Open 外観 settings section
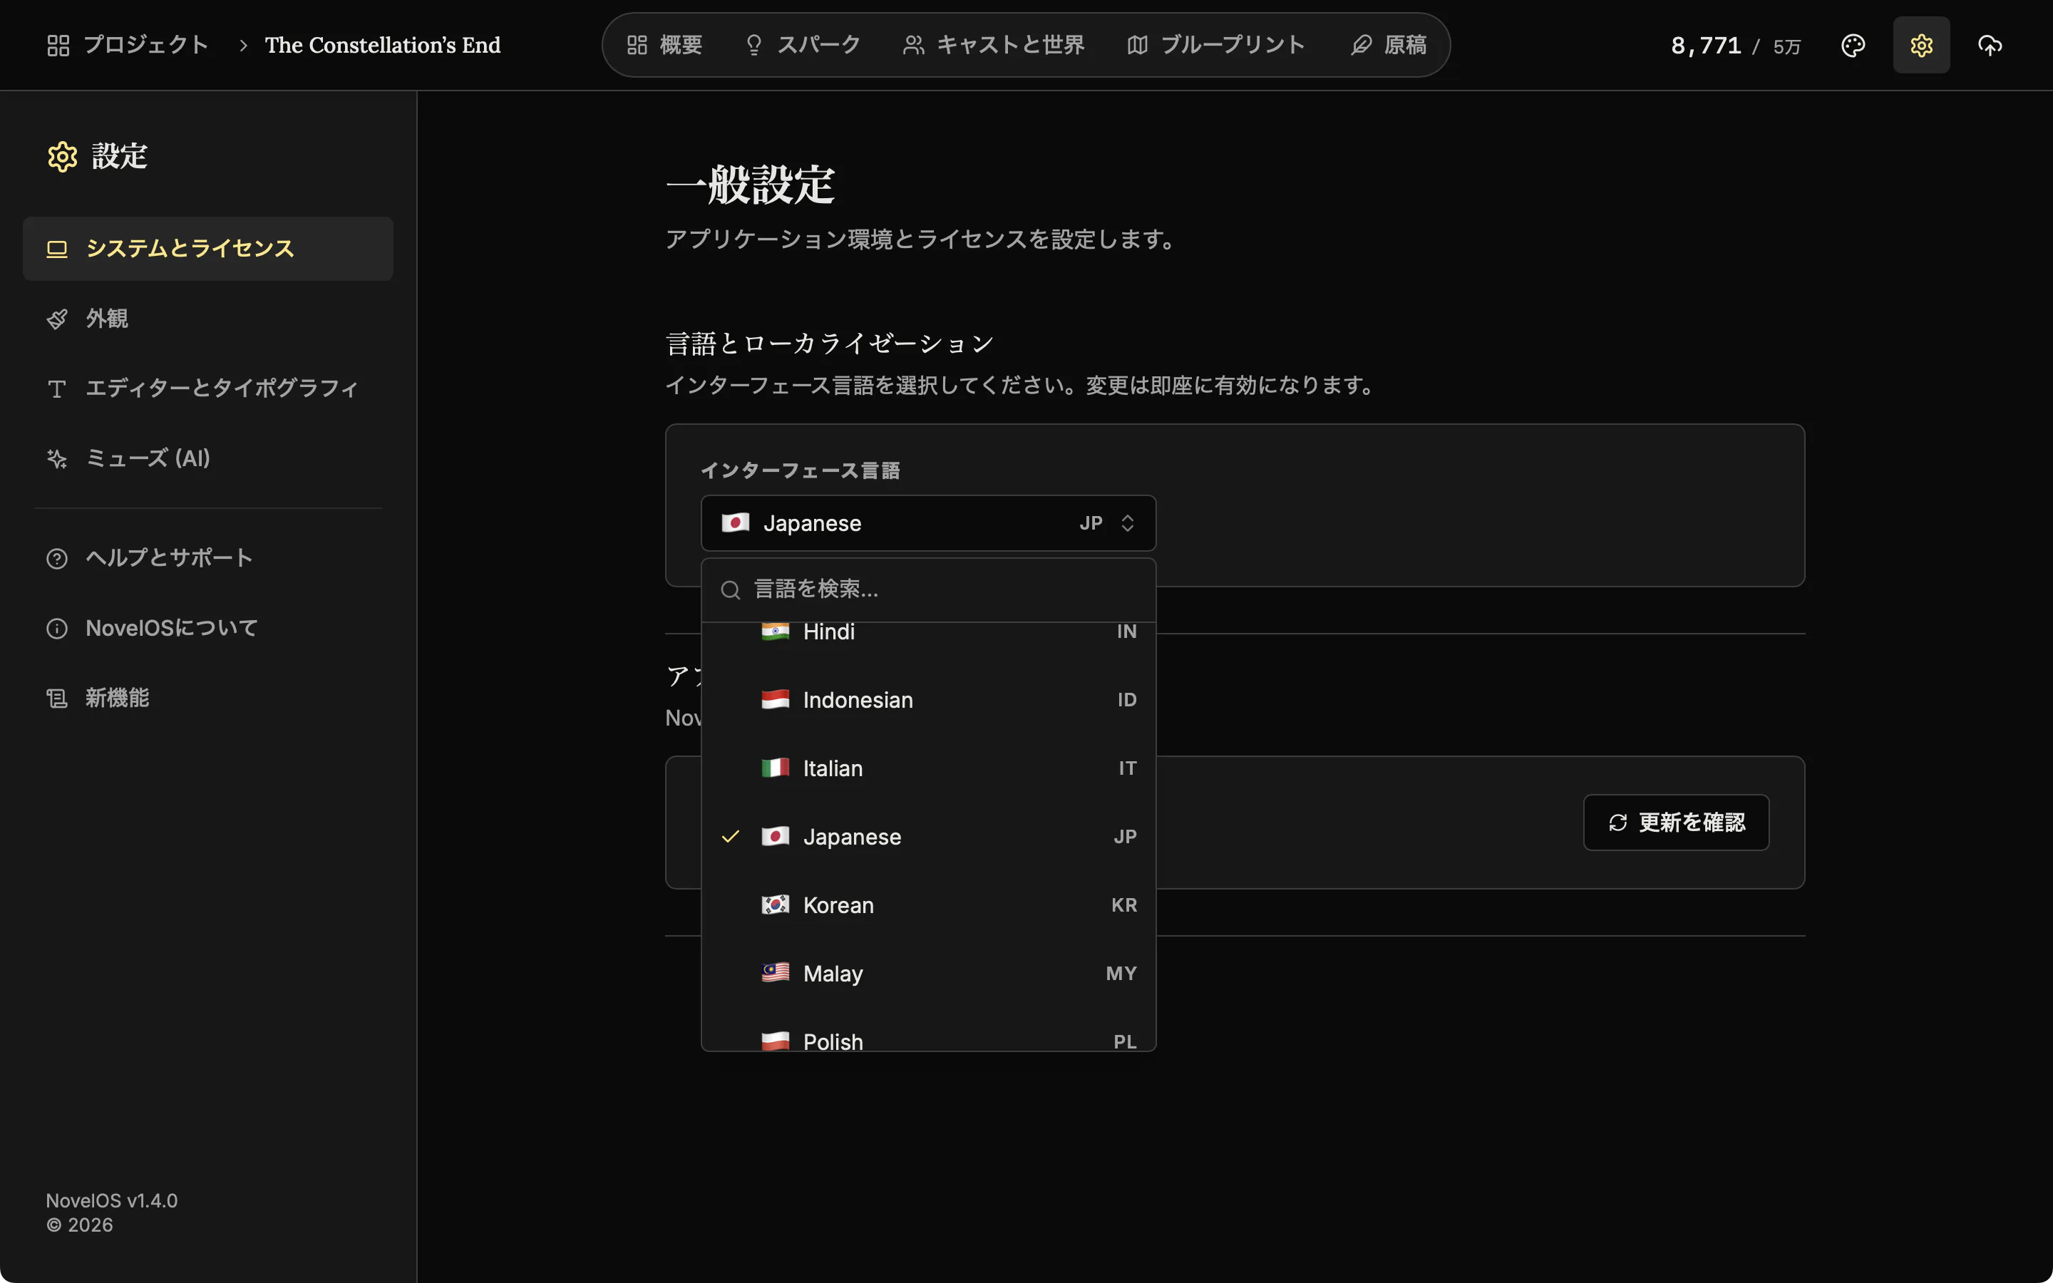The width and height of the screenshot is (2053, 1283). click(x=208, y=318)
